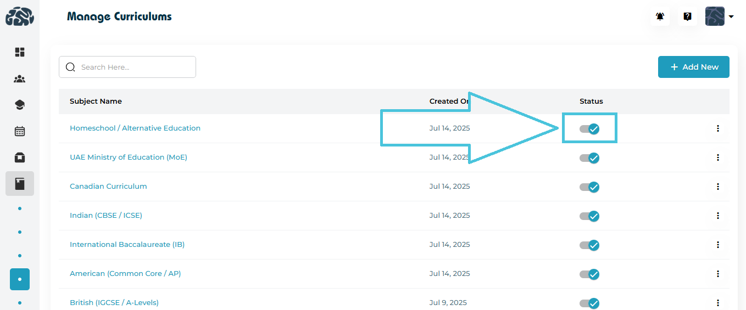Screen dimensions: 746x310
Task: Open the American (Common Core / AP) link
Action: [x=125, y=273]
